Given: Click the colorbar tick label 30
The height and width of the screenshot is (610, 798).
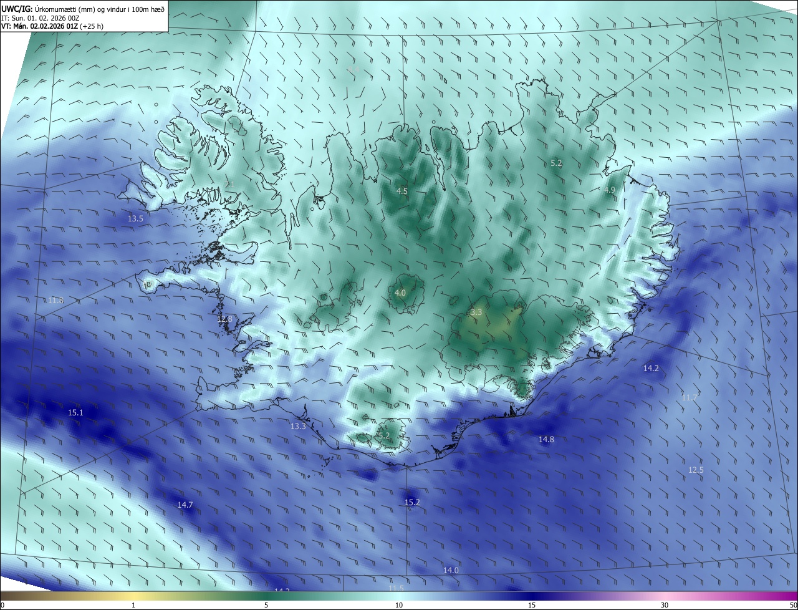Looking at the screenshot, I should coord(665,605).
